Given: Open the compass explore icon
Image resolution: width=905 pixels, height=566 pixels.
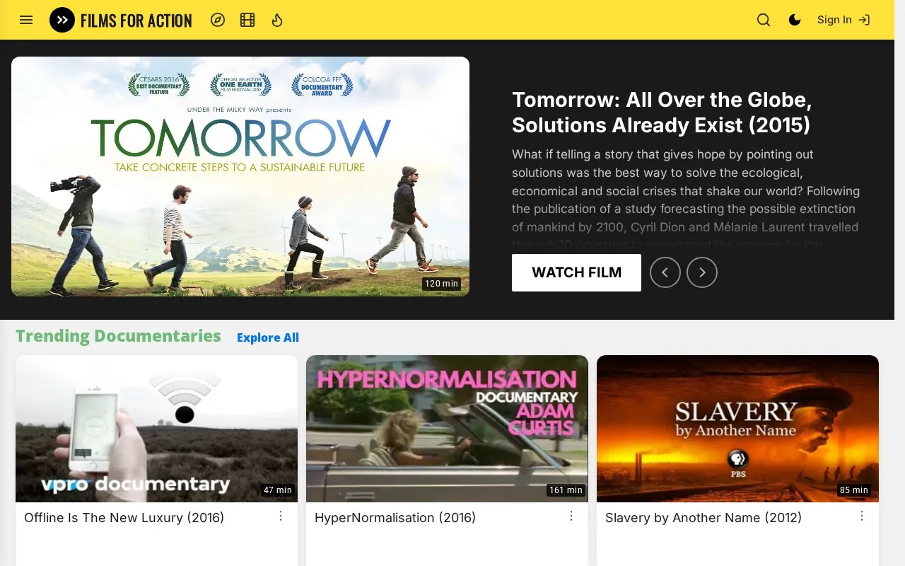Looking at the screenshot, I should coord(218,20).
